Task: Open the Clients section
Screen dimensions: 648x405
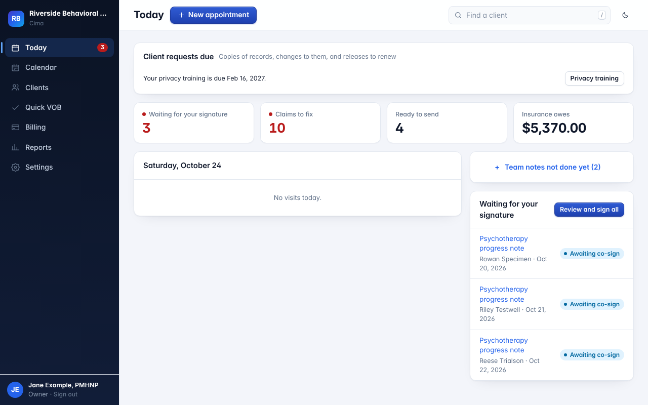Action: [59, 88]
